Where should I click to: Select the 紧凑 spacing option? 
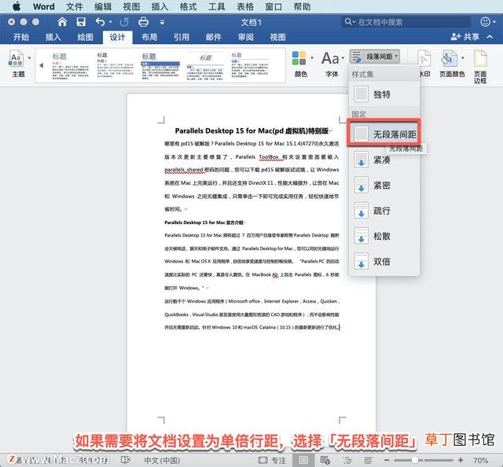(384, 160)
